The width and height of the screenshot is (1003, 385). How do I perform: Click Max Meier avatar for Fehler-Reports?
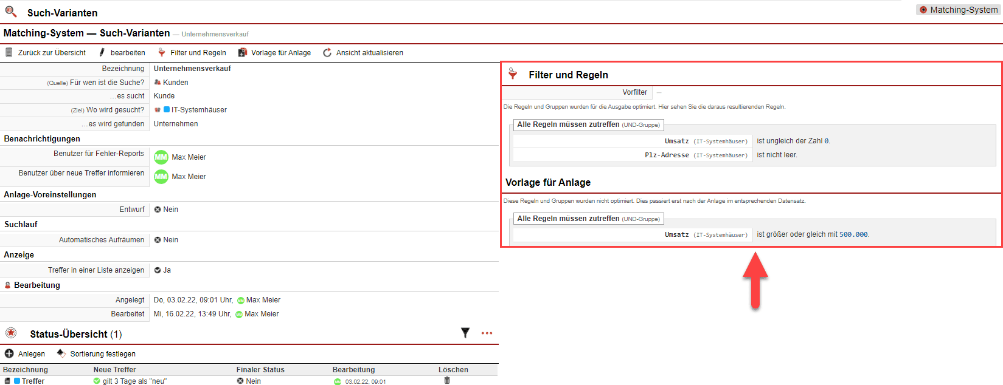(x=161, y=157)
